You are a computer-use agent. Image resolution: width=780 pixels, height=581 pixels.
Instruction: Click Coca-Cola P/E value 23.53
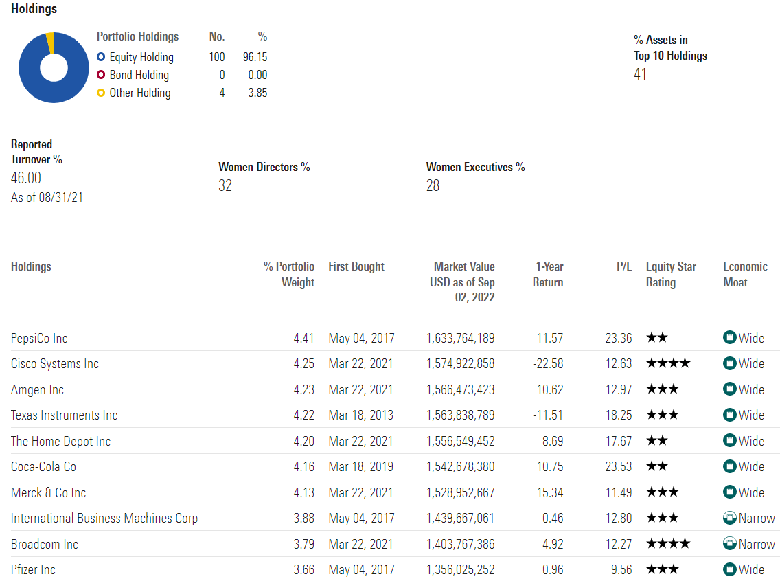point(619,467)
